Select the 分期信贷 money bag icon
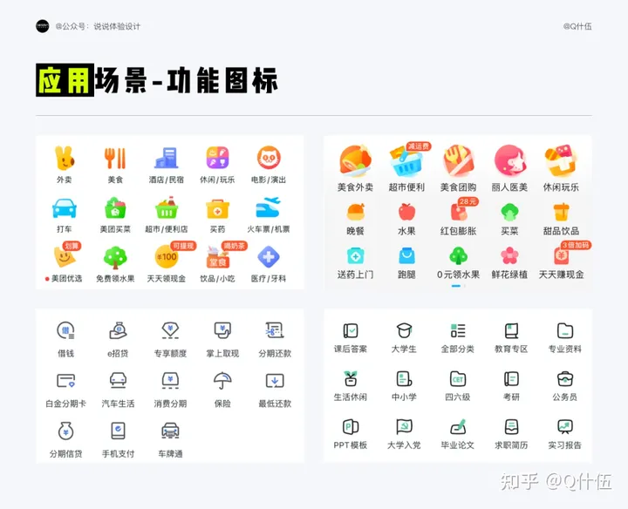Viewport: 628px width, 509px height. pos(65,431)
